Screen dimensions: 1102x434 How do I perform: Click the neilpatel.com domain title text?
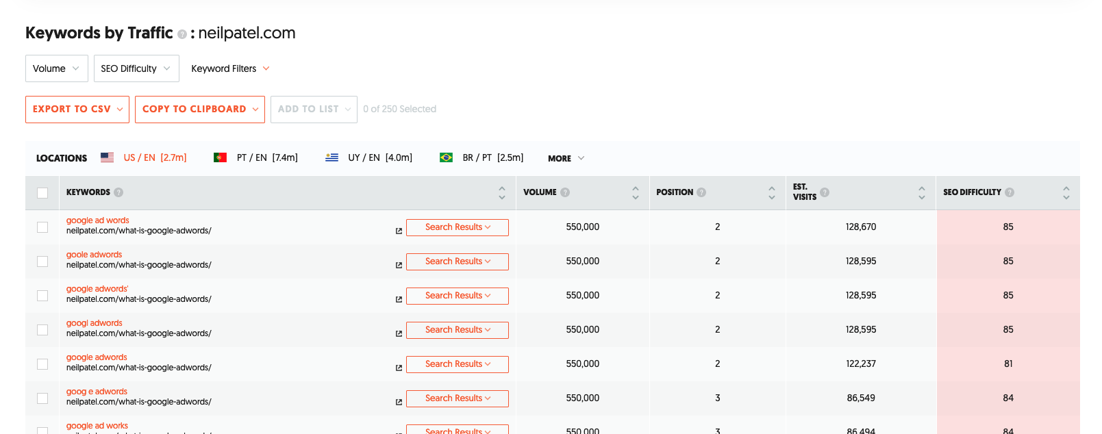coord(247,33)
